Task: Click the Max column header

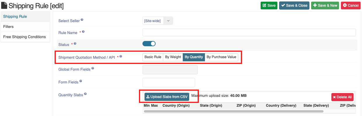Action: pyautogui.click(x=154, y=106)
